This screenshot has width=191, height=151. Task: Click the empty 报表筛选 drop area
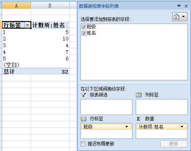click(x=106, y=107)
